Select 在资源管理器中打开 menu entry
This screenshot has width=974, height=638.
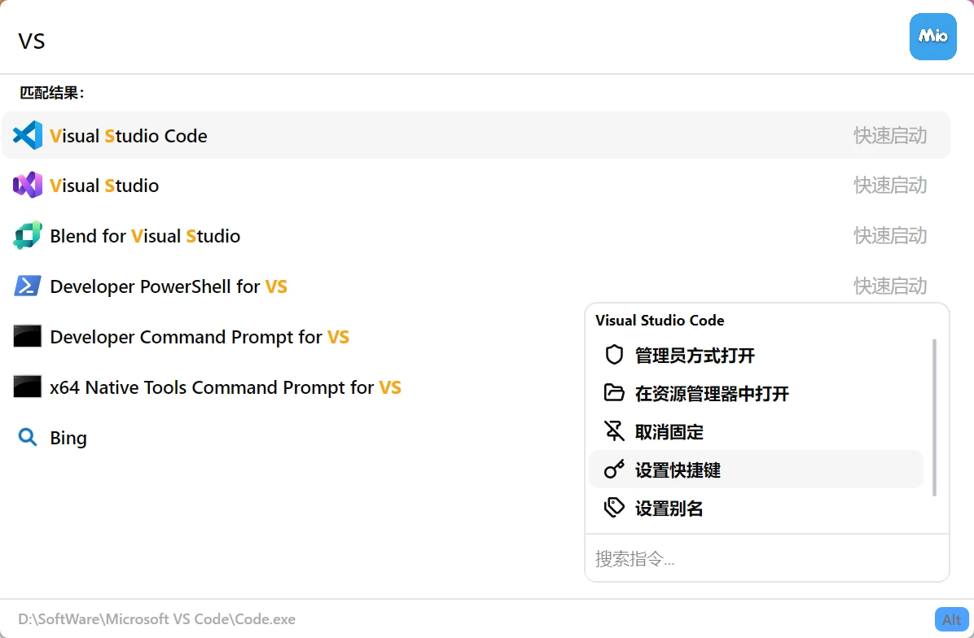[x=712, y=394]
